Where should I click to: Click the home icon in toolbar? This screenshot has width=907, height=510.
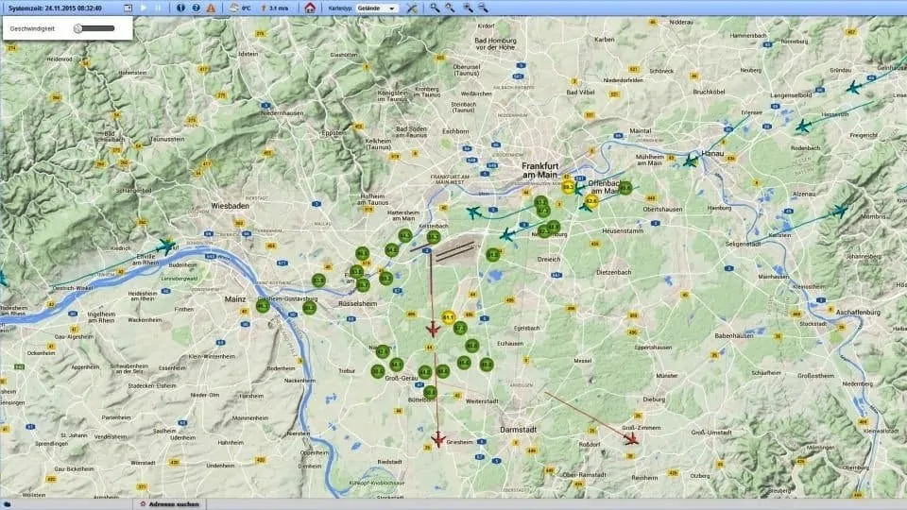310,8
